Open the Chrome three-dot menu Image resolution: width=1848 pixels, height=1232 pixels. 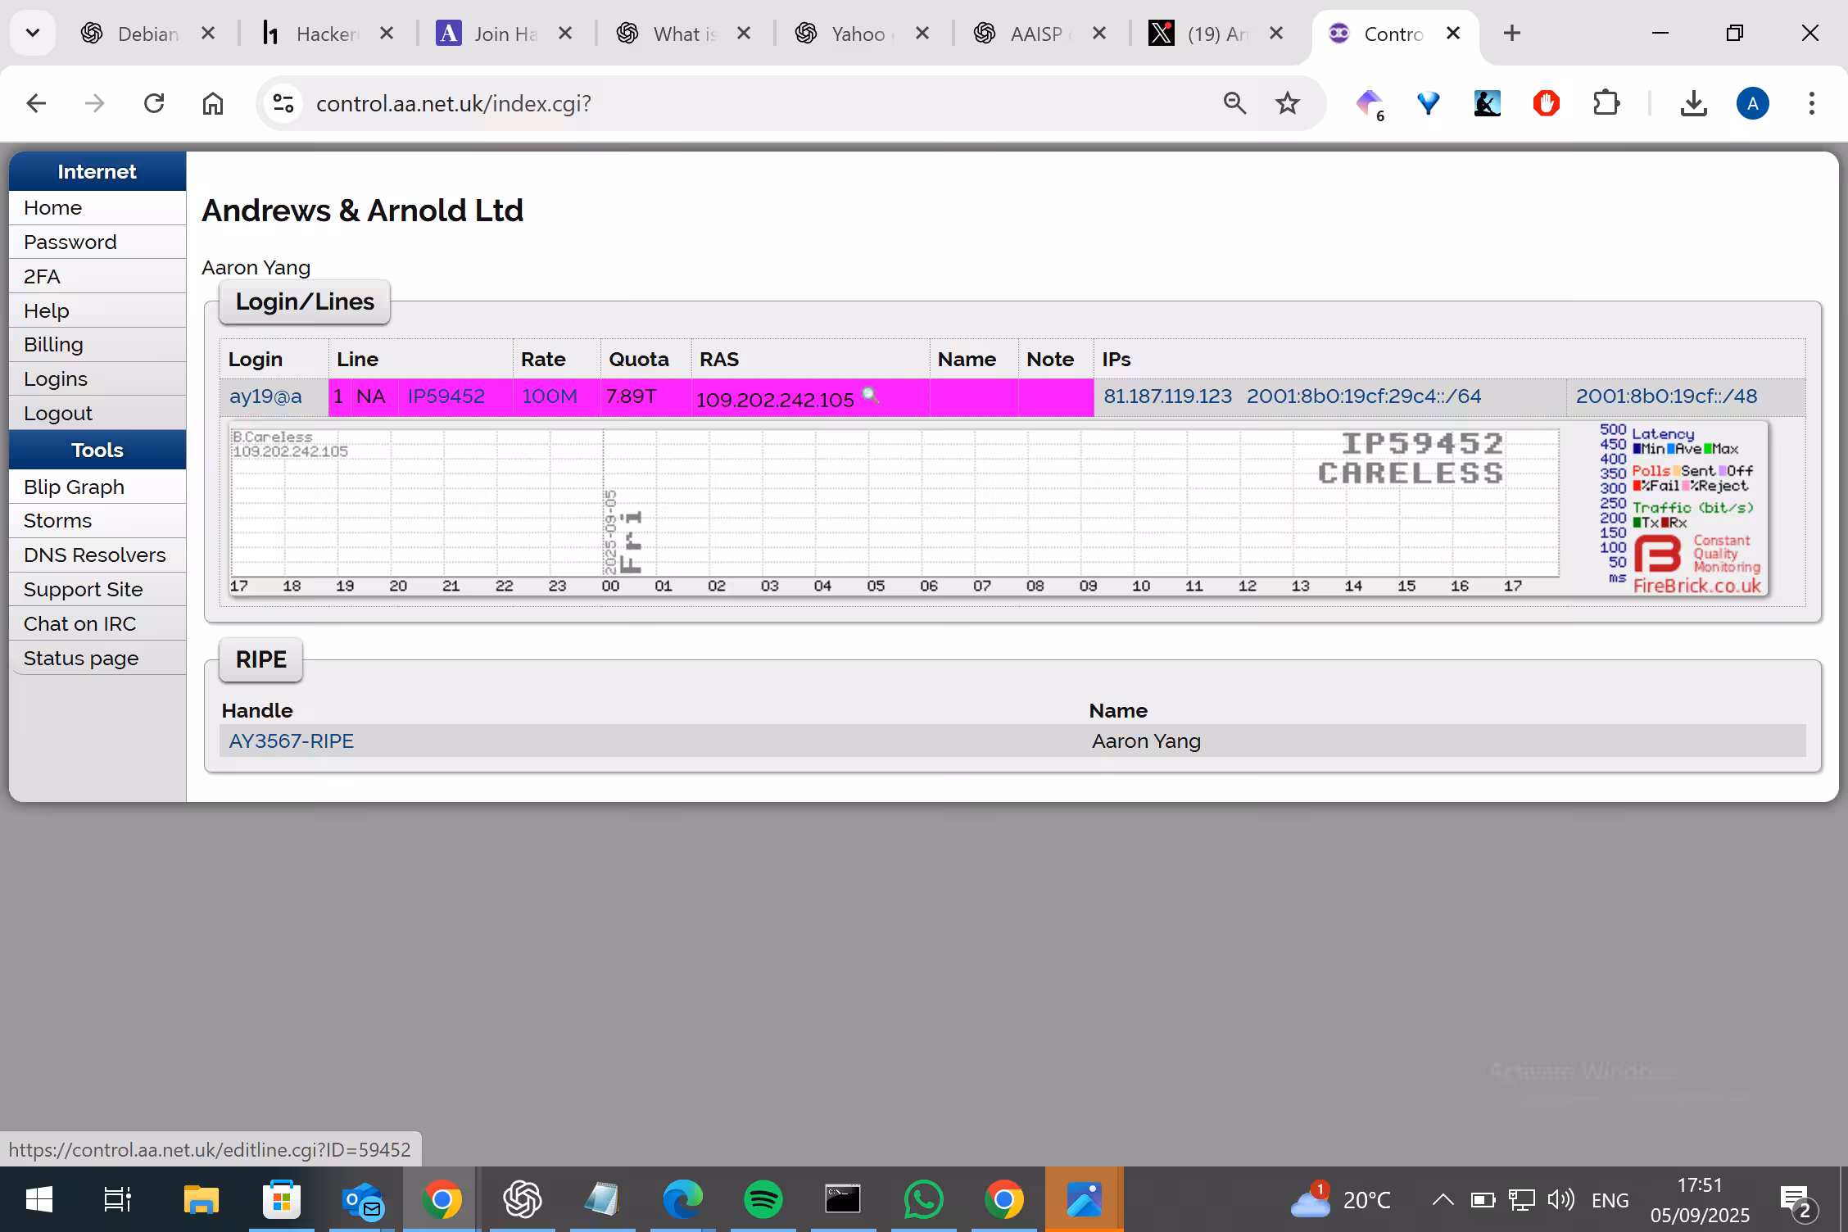coord(1811,103)
